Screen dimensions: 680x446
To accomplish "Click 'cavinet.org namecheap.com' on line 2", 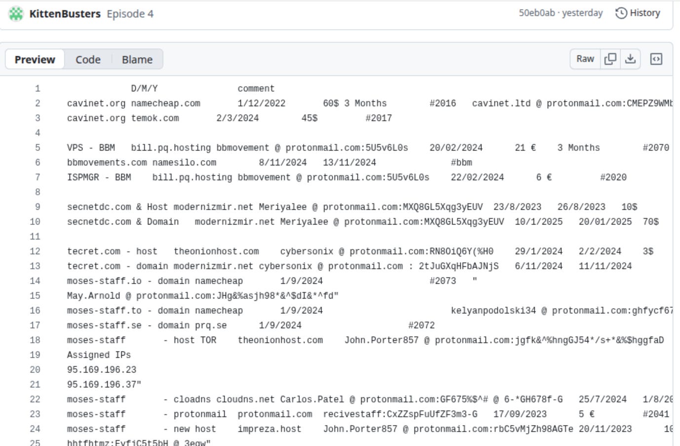I will [x=134, y=104].
